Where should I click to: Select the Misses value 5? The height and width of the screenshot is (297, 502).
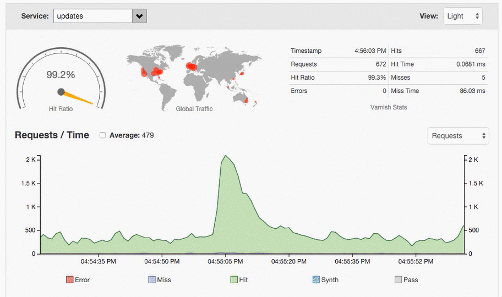point(483,78)
